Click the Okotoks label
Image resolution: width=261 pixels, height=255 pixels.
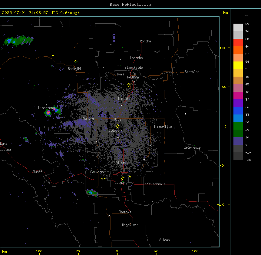(125, 212)
